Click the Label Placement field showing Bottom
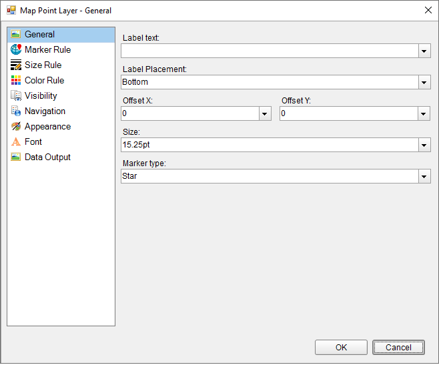The width and height of the screenshot is (439, 365). [270, 82]
